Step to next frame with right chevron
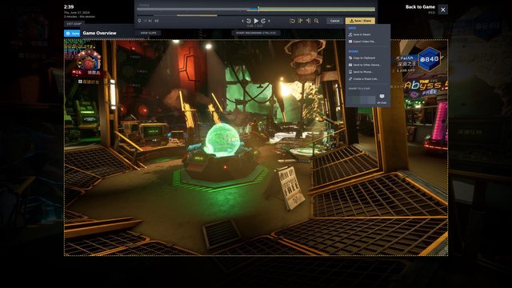 point(269,21)
